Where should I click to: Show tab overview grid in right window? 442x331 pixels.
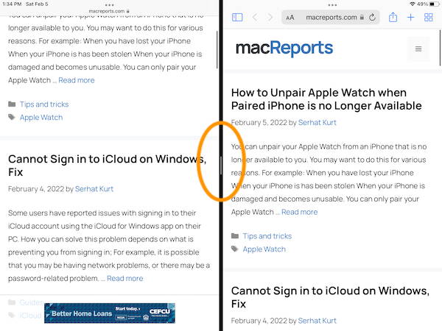coord(429,18)
